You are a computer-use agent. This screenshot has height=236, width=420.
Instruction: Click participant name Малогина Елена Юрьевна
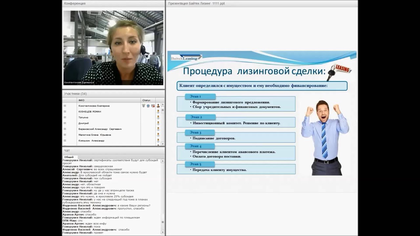click(94, 135)
